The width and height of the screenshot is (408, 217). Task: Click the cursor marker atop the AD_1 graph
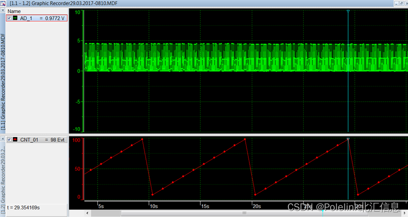[348, 11]
